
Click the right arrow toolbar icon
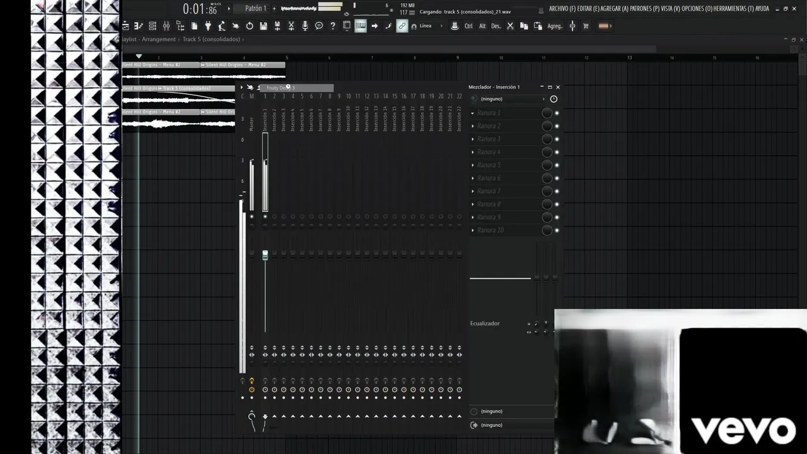click(x=374, y=26)
